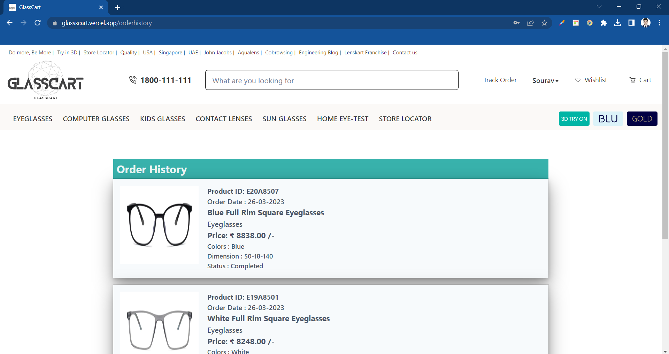Click the White Full Rim eyeglasses thumbnail
This screenshot has height=354, width=669.
click(x=159, y=323)
